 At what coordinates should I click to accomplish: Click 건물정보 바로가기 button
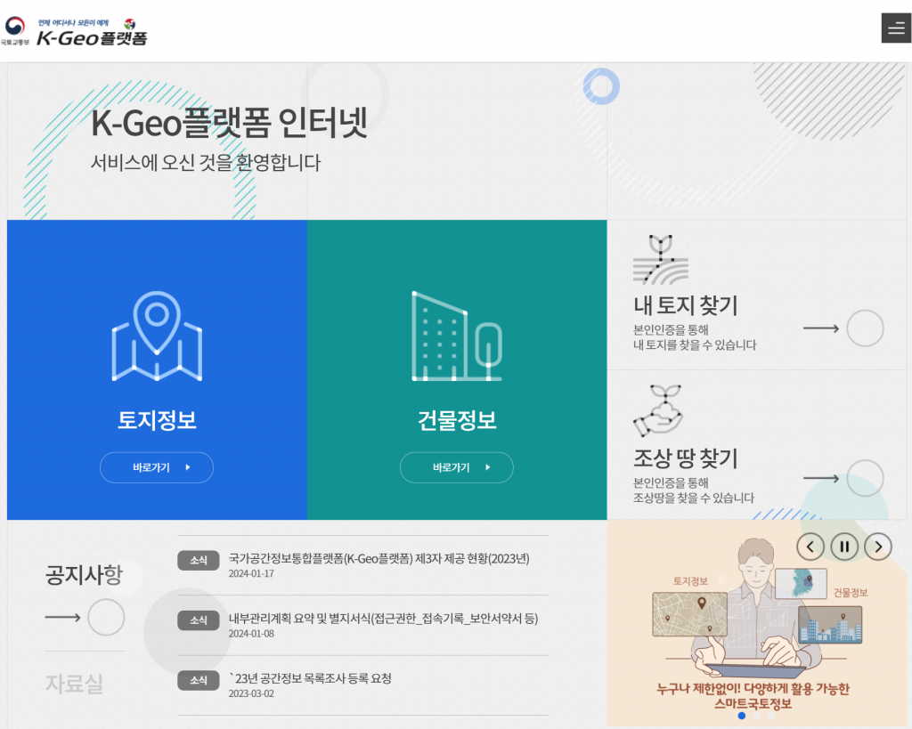457,467
